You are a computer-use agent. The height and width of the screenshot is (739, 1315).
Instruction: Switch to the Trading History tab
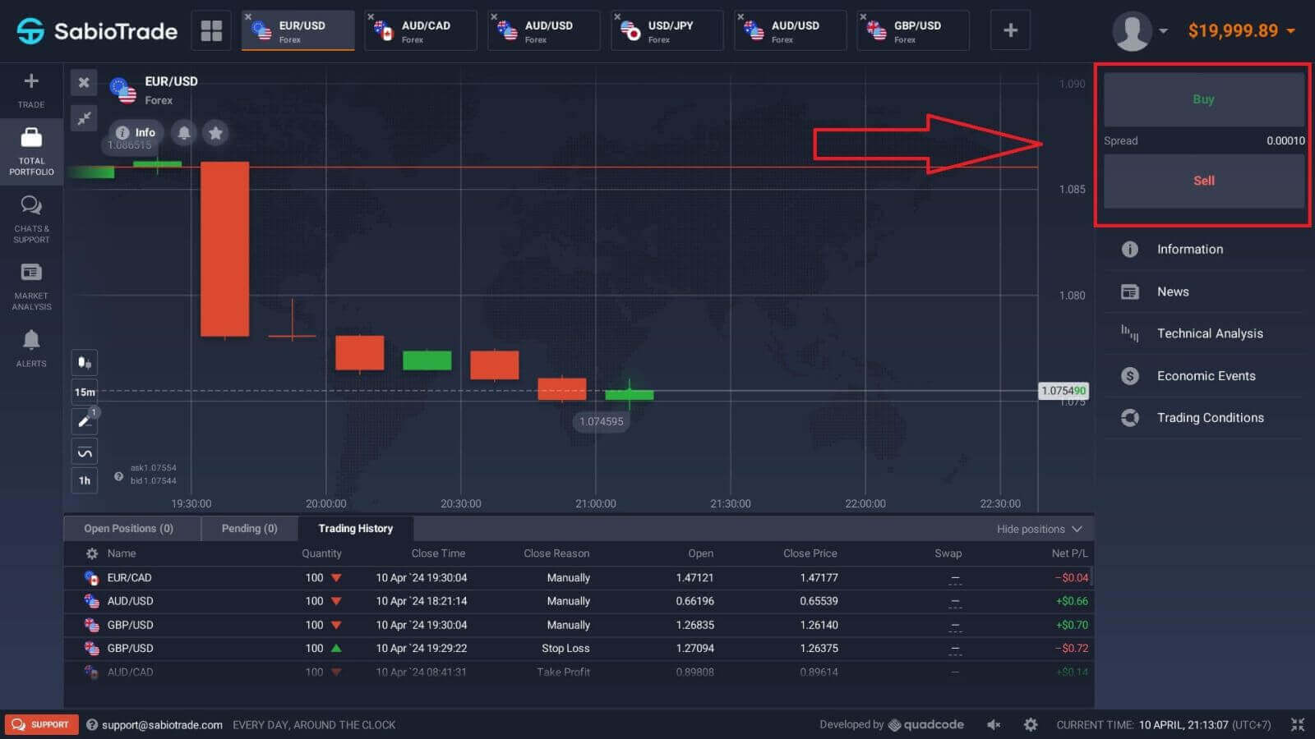click(355, 528)
